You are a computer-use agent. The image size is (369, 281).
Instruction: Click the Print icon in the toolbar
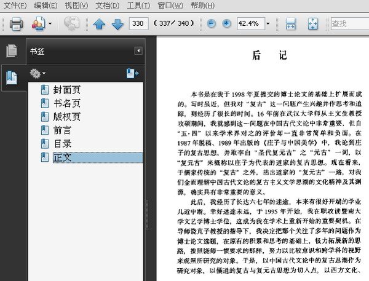pyautogui.click(x=16, y=24)
